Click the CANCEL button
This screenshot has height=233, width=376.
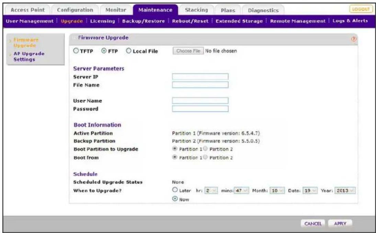(x=313, y=224)
